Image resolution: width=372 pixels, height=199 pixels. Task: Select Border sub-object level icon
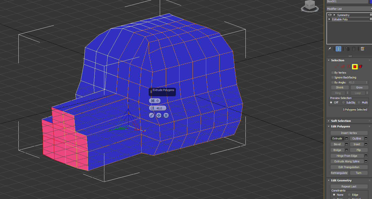pyautogui.click(x=349, y=67)
